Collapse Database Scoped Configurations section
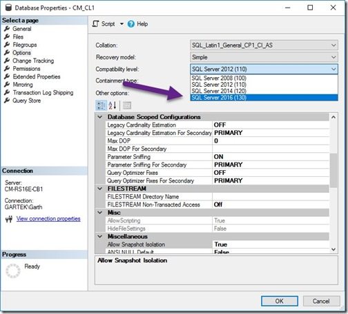 (100, 117)
